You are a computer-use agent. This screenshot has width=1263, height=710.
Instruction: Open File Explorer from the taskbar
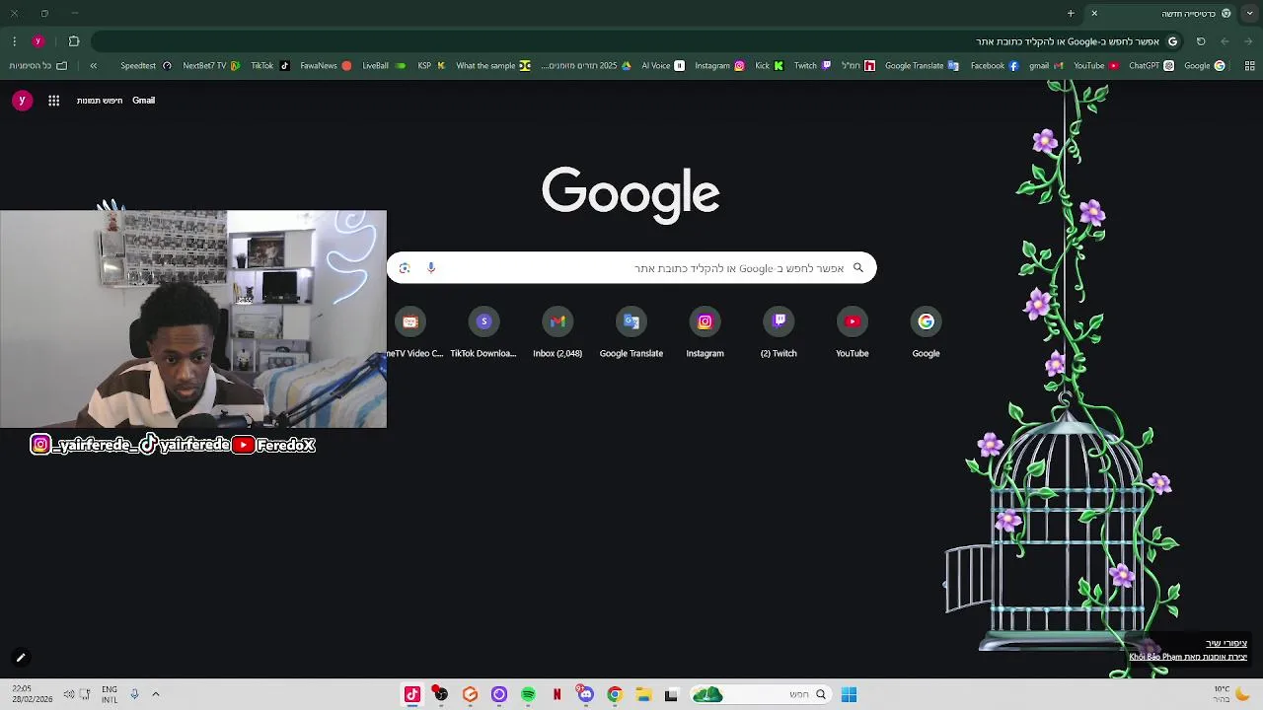[643, 694]
